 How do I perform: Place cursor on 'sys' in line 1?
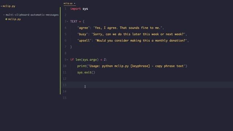85,9
